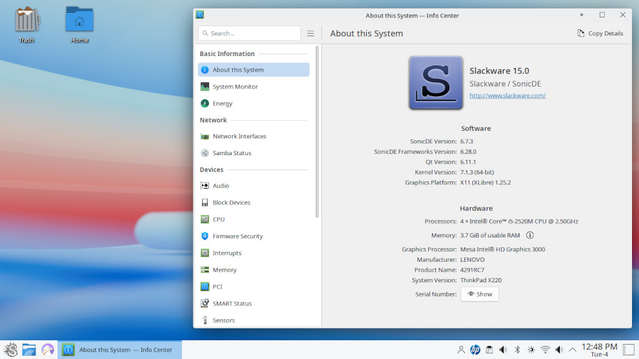
Task: Open the Wi-Fi network tray icon
Action: click(x=545, y=350)
